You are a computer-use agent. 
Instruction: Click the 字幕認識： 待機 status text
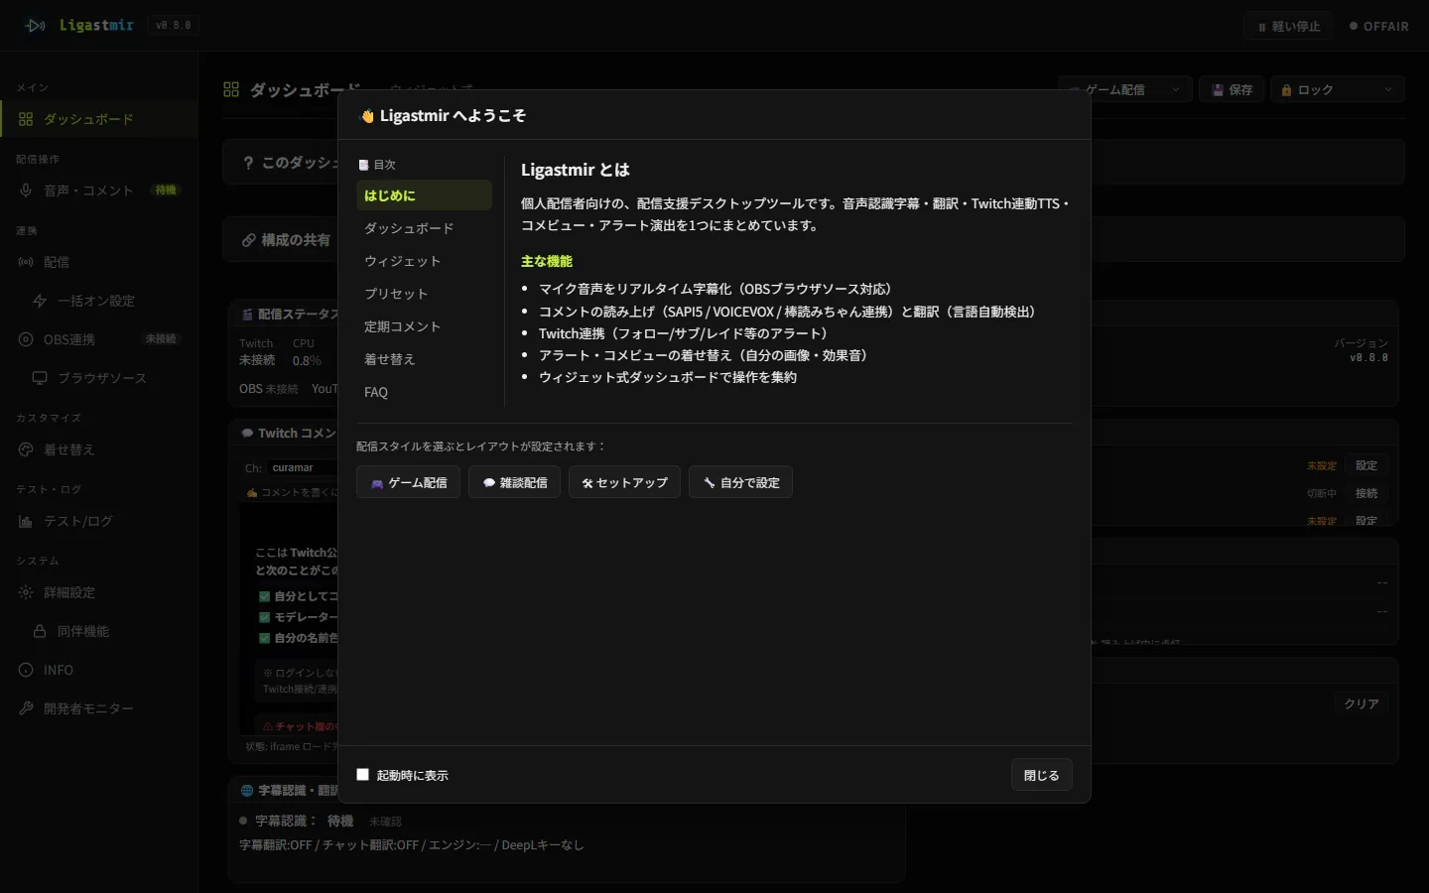[x=305, y=821]
